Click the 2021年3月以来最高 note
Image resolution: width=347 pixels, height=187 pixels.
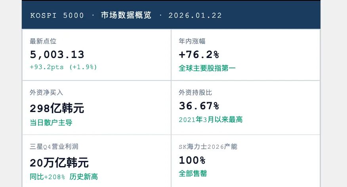click(211, 120)
